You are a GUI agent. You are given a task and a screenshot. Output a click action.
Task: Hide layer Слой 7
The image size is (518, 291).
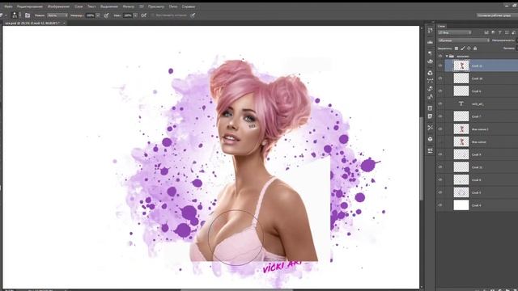[x=440, y=116]
